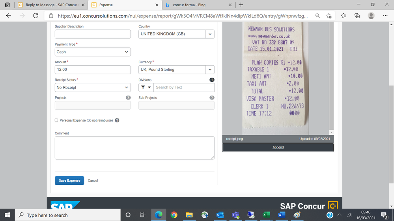Open a new browser tab

point(241,5)
